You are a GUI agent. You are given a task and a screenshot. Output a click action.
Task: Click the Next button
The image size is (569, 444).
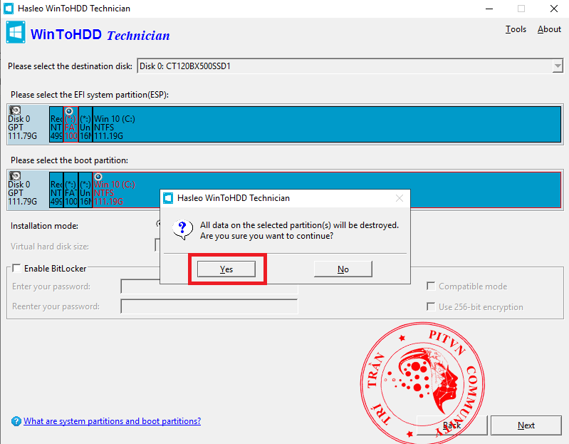pyautogui.click(x=526, y=425)
